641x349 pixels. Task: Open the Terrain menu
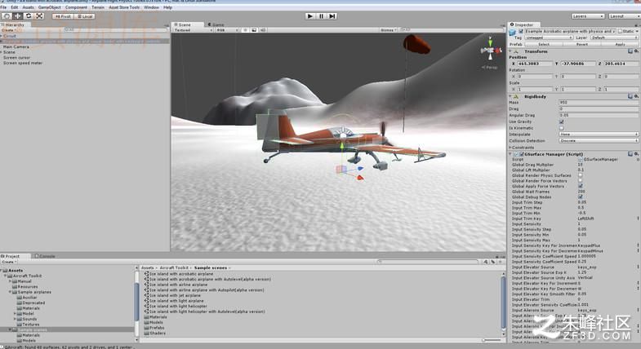tap(98, 7)
